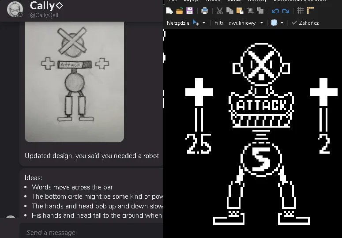Screen dimensions: 342x238
Task: Expand the Narzędzia tool dropdown arrow
Action: [204, 23]
